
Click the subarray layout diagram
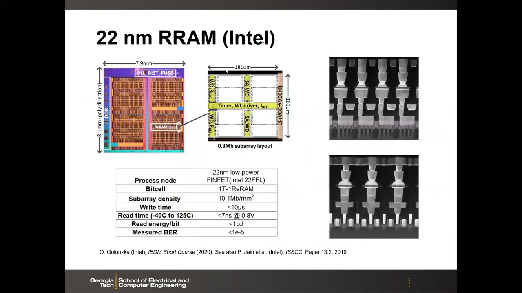point(245,106)
